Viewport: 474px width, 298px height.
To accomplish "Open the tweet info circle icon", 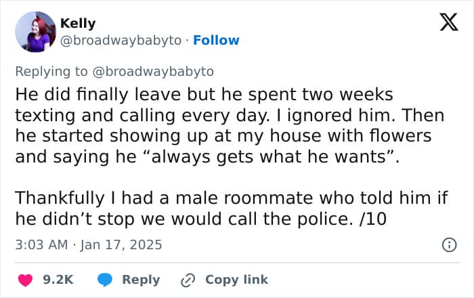I will (x=449, y=244).
